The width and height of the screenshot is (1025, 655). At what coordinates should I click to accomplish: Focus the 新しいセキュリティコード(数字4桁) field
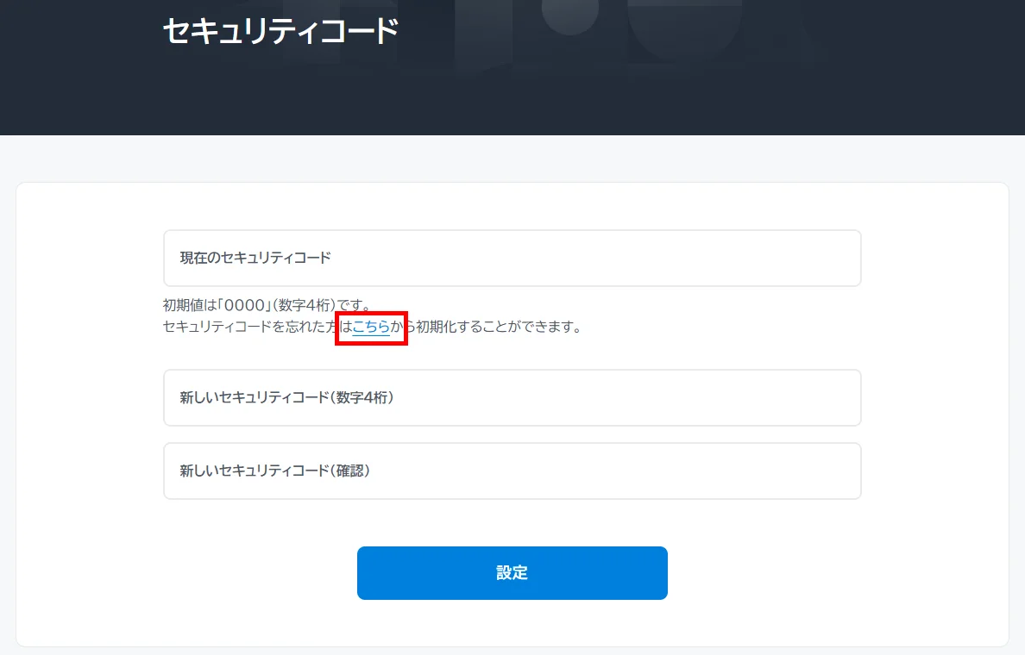click(x=512, y=397)
